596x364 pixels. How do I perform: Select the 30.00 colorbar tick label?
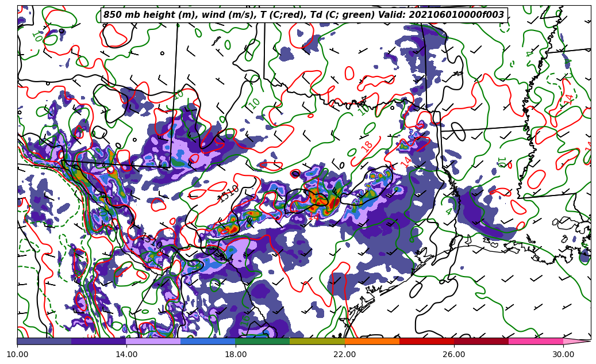563,354
